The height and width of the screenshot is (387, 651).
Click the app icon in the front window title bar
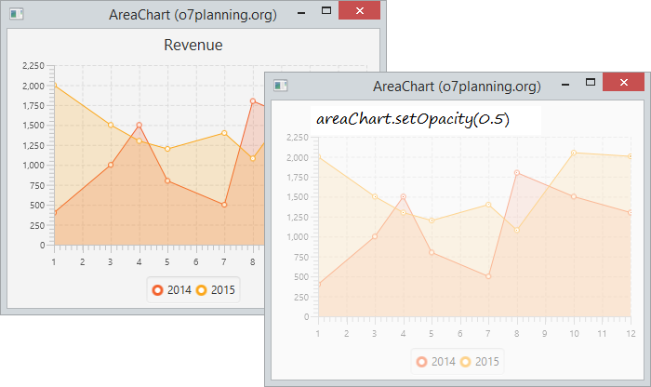tap(281, 86)
